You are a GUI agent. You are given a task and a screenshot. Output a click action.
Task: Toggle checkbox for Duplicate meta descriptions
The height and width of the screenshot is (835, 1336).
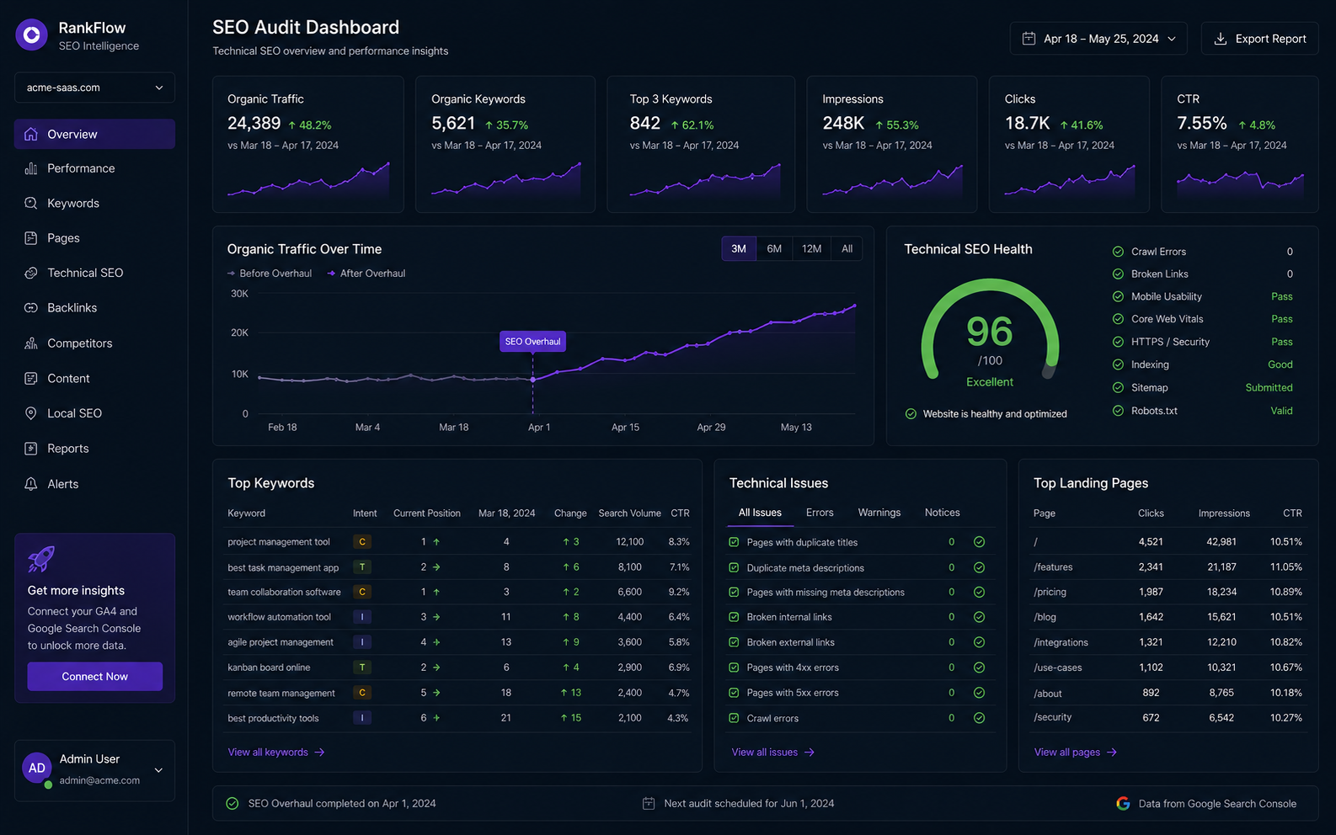tap(734, 568)
